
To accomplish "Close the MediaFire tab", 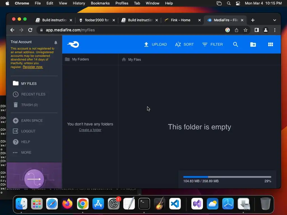I will (242, 20).
